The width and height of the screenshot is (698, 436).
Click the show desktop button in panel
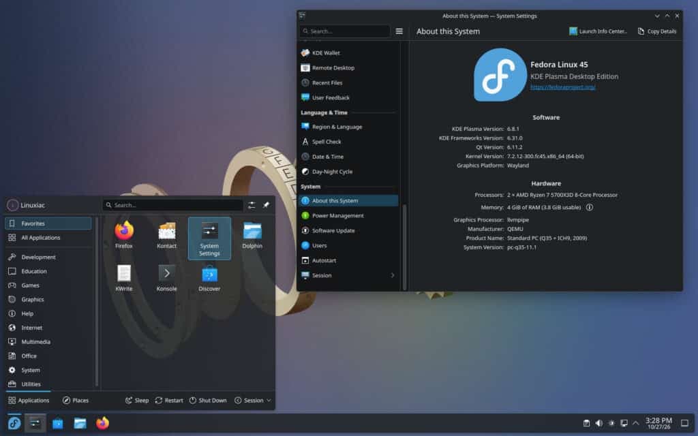tap(684, 423)
